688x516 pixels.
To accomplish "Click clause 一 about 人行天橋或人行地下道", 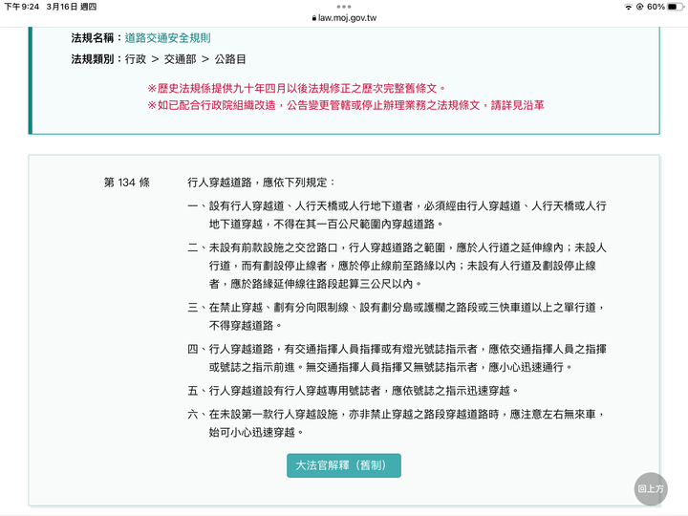I will pyautogui.click(x=398, y=215).
